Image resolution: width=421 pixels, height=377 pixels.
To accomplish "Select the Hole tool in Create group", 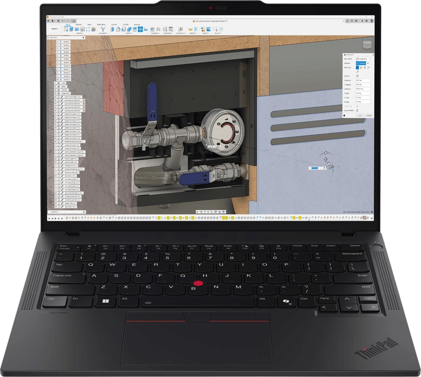I will pos(83,29).
